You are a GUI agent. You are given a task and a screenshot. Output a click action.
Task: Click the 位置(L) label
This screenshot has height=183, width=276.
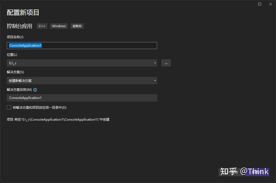(12, 55)
